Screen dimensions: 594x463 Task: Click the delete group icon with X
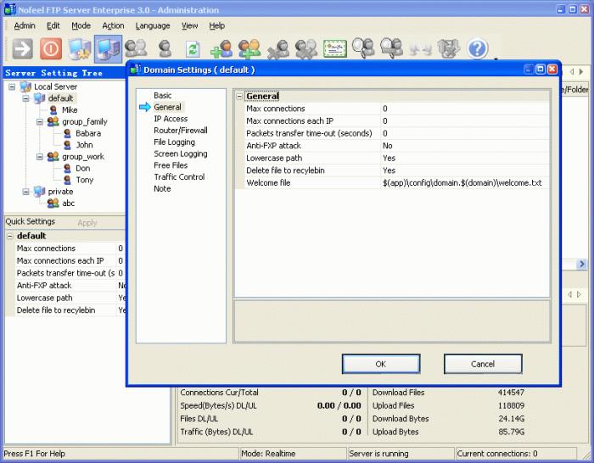[x=306, y=49]
